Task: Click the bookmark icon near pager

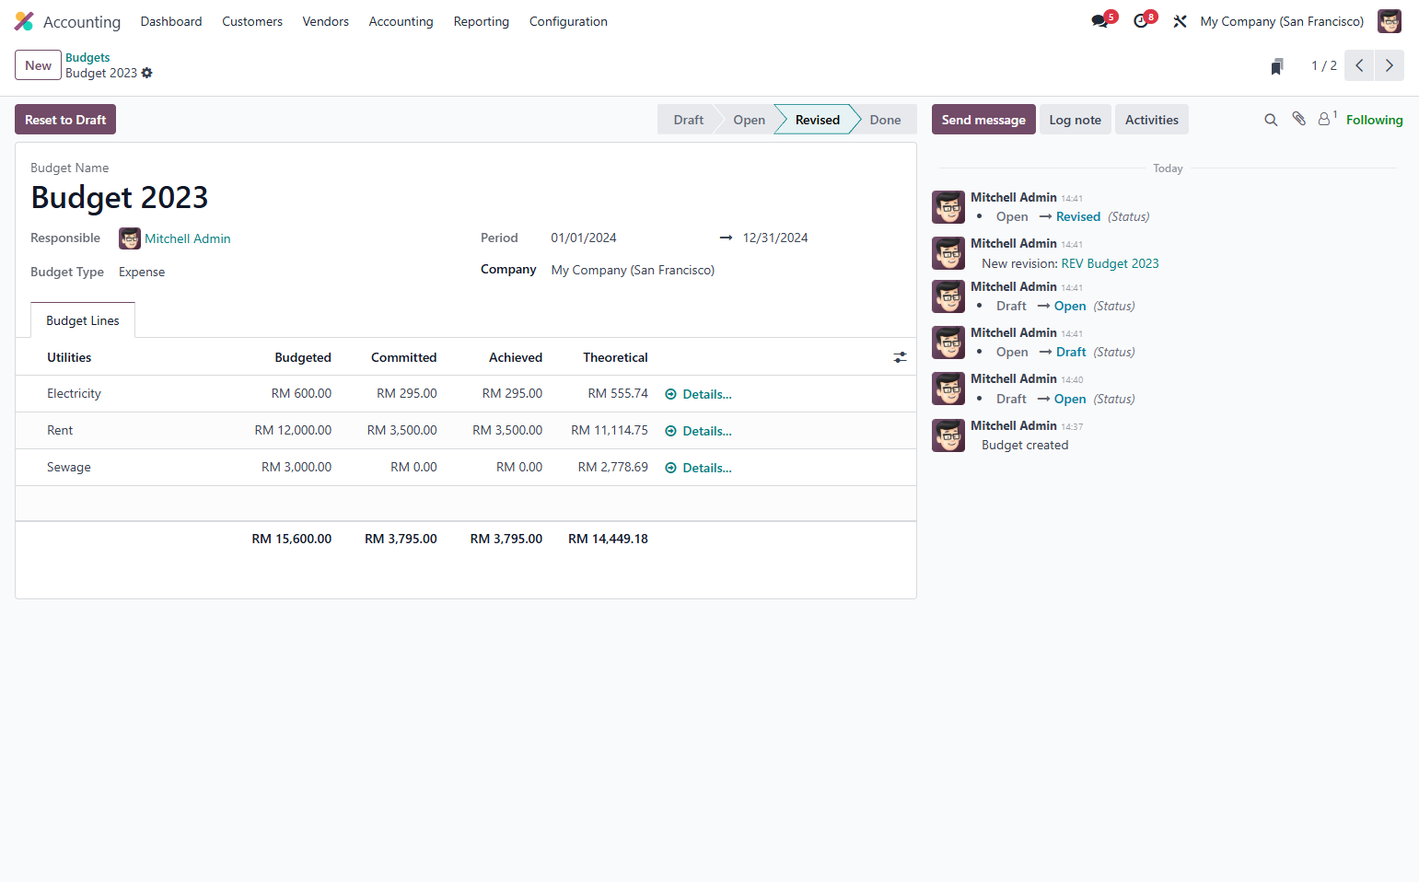Action: tap(1277, 66)
